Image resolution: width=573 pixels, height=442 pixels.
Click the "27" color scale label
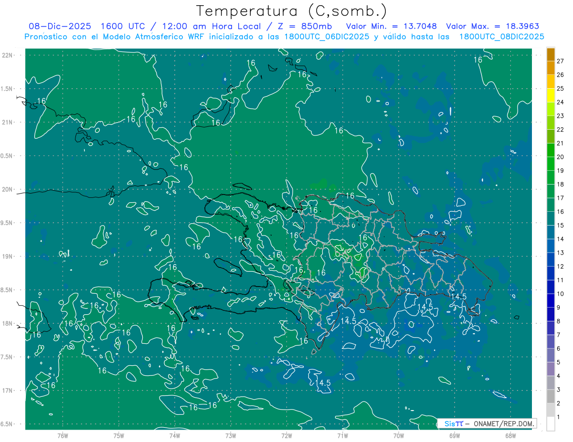(x=560, y=61)
